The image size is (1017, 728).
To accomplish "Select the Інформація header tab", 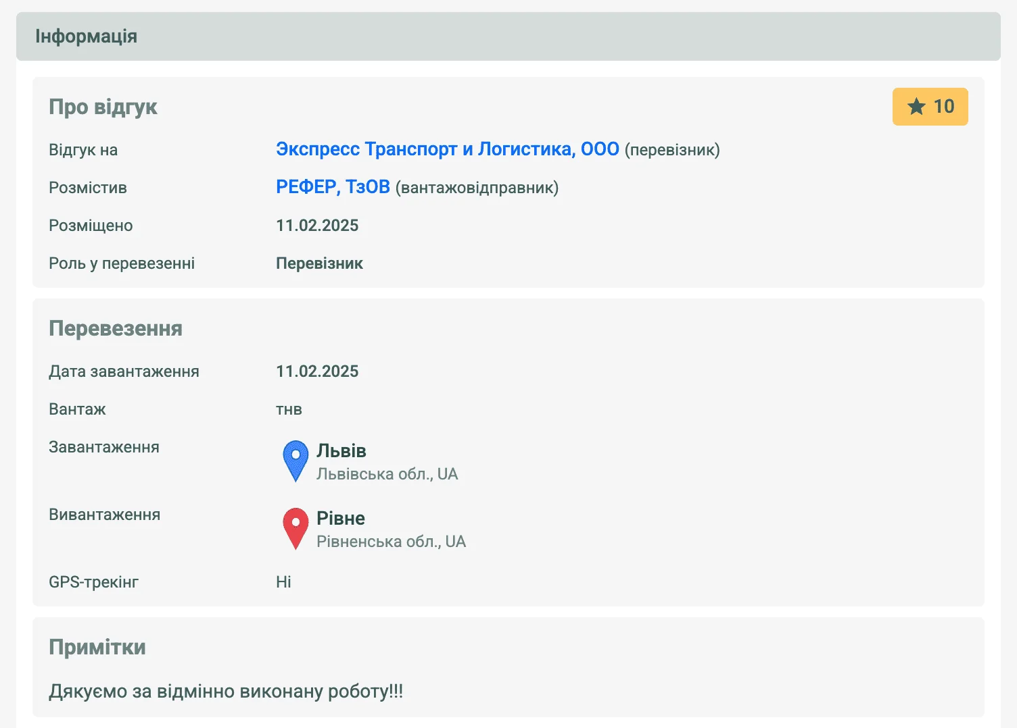I will (x=86, y=36).
